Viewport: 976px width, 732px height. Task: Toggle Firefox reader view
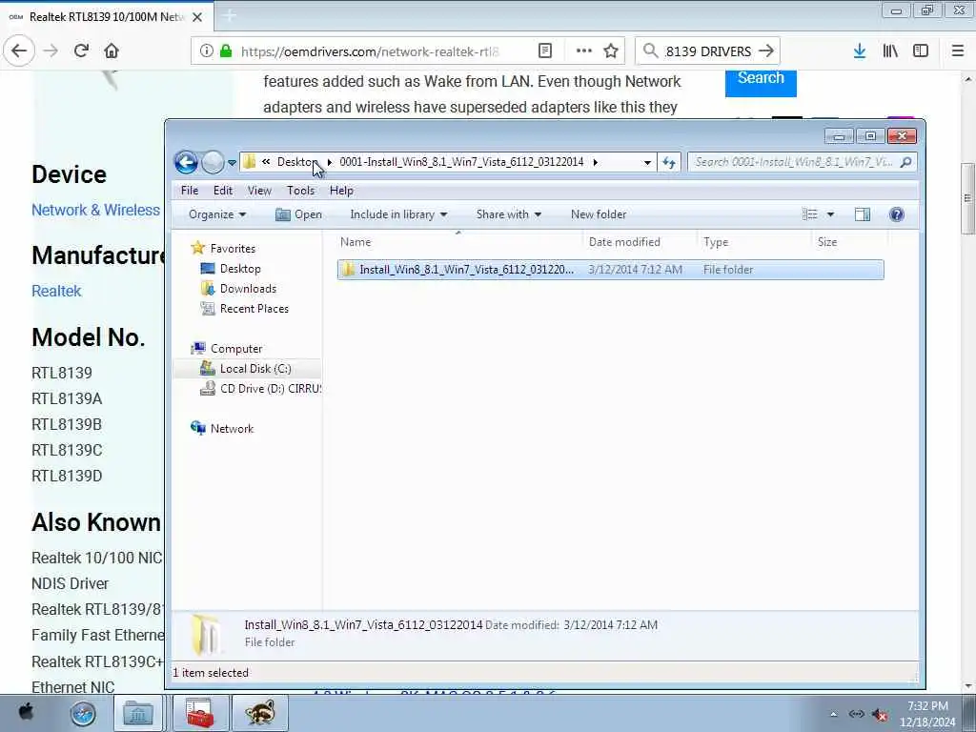point(544,51)
